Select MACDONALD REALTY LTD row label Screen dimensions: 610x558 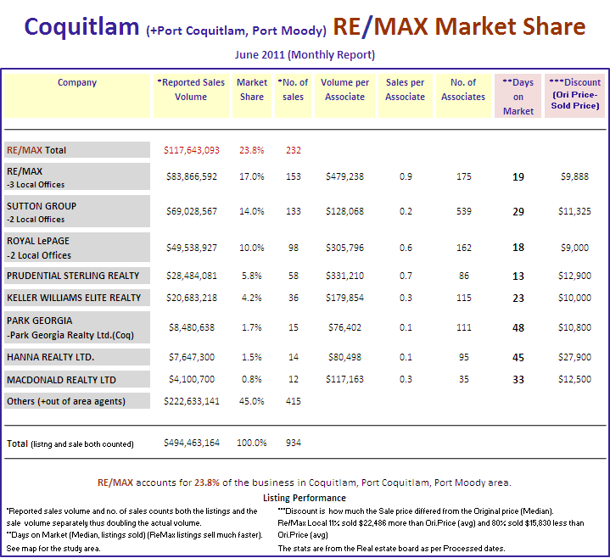[61, 380]
